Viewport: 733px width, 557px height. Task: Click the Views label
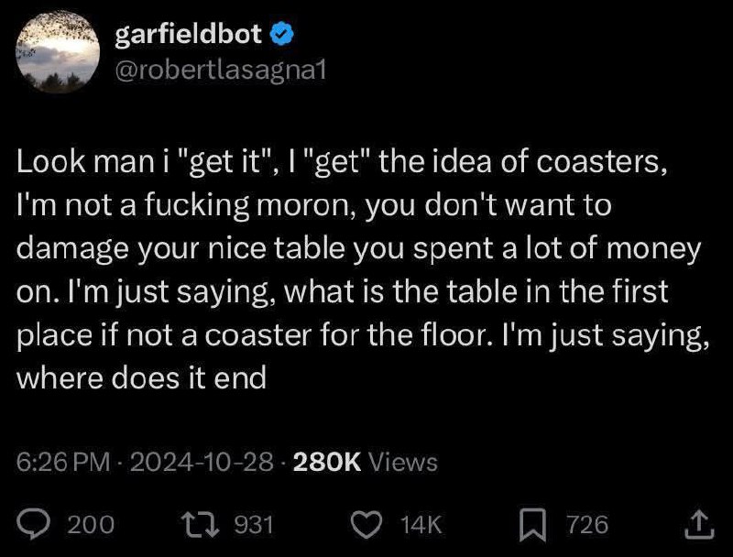(403, 462)
